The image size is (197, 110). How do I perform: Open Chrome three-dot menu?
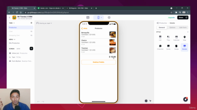coord(188,12)
